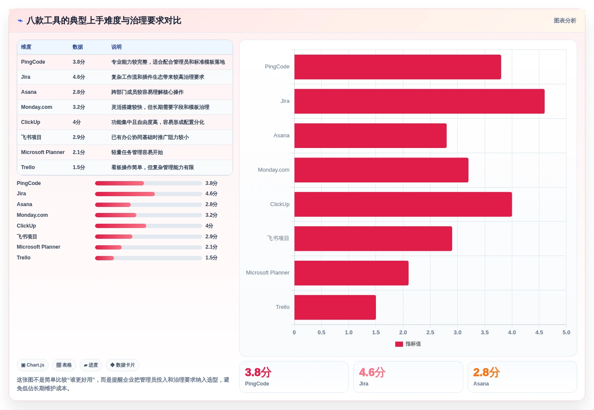Click description 看板操作简单，但复杂管理能力有限

(153, 167)
